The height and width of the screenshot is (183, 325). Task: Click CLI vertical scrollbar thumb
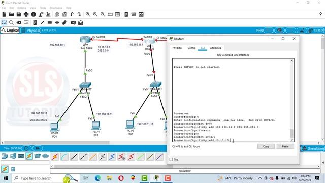[x=291, y=133]
